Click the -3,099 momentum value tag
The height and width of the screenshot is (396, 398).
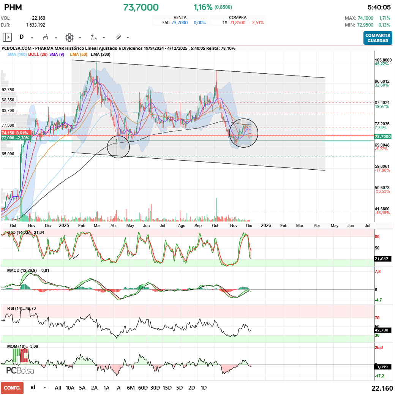tap(382, 367)
